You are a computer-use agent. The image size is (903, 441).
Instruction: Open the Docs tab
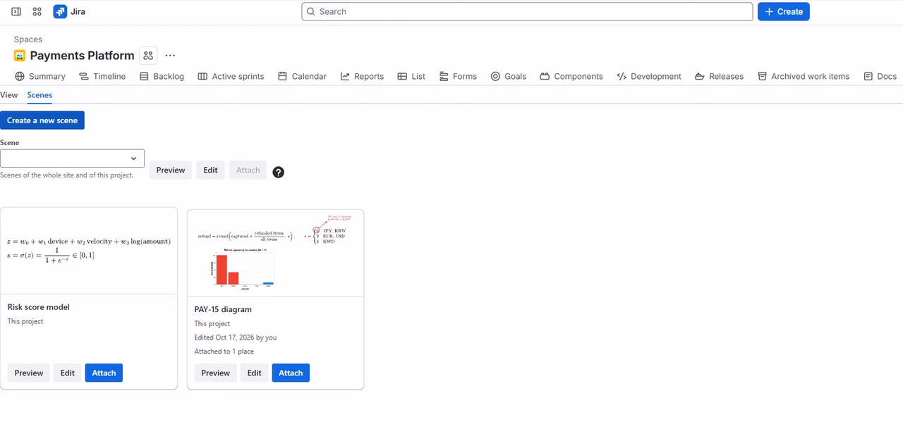coord(880,76)
